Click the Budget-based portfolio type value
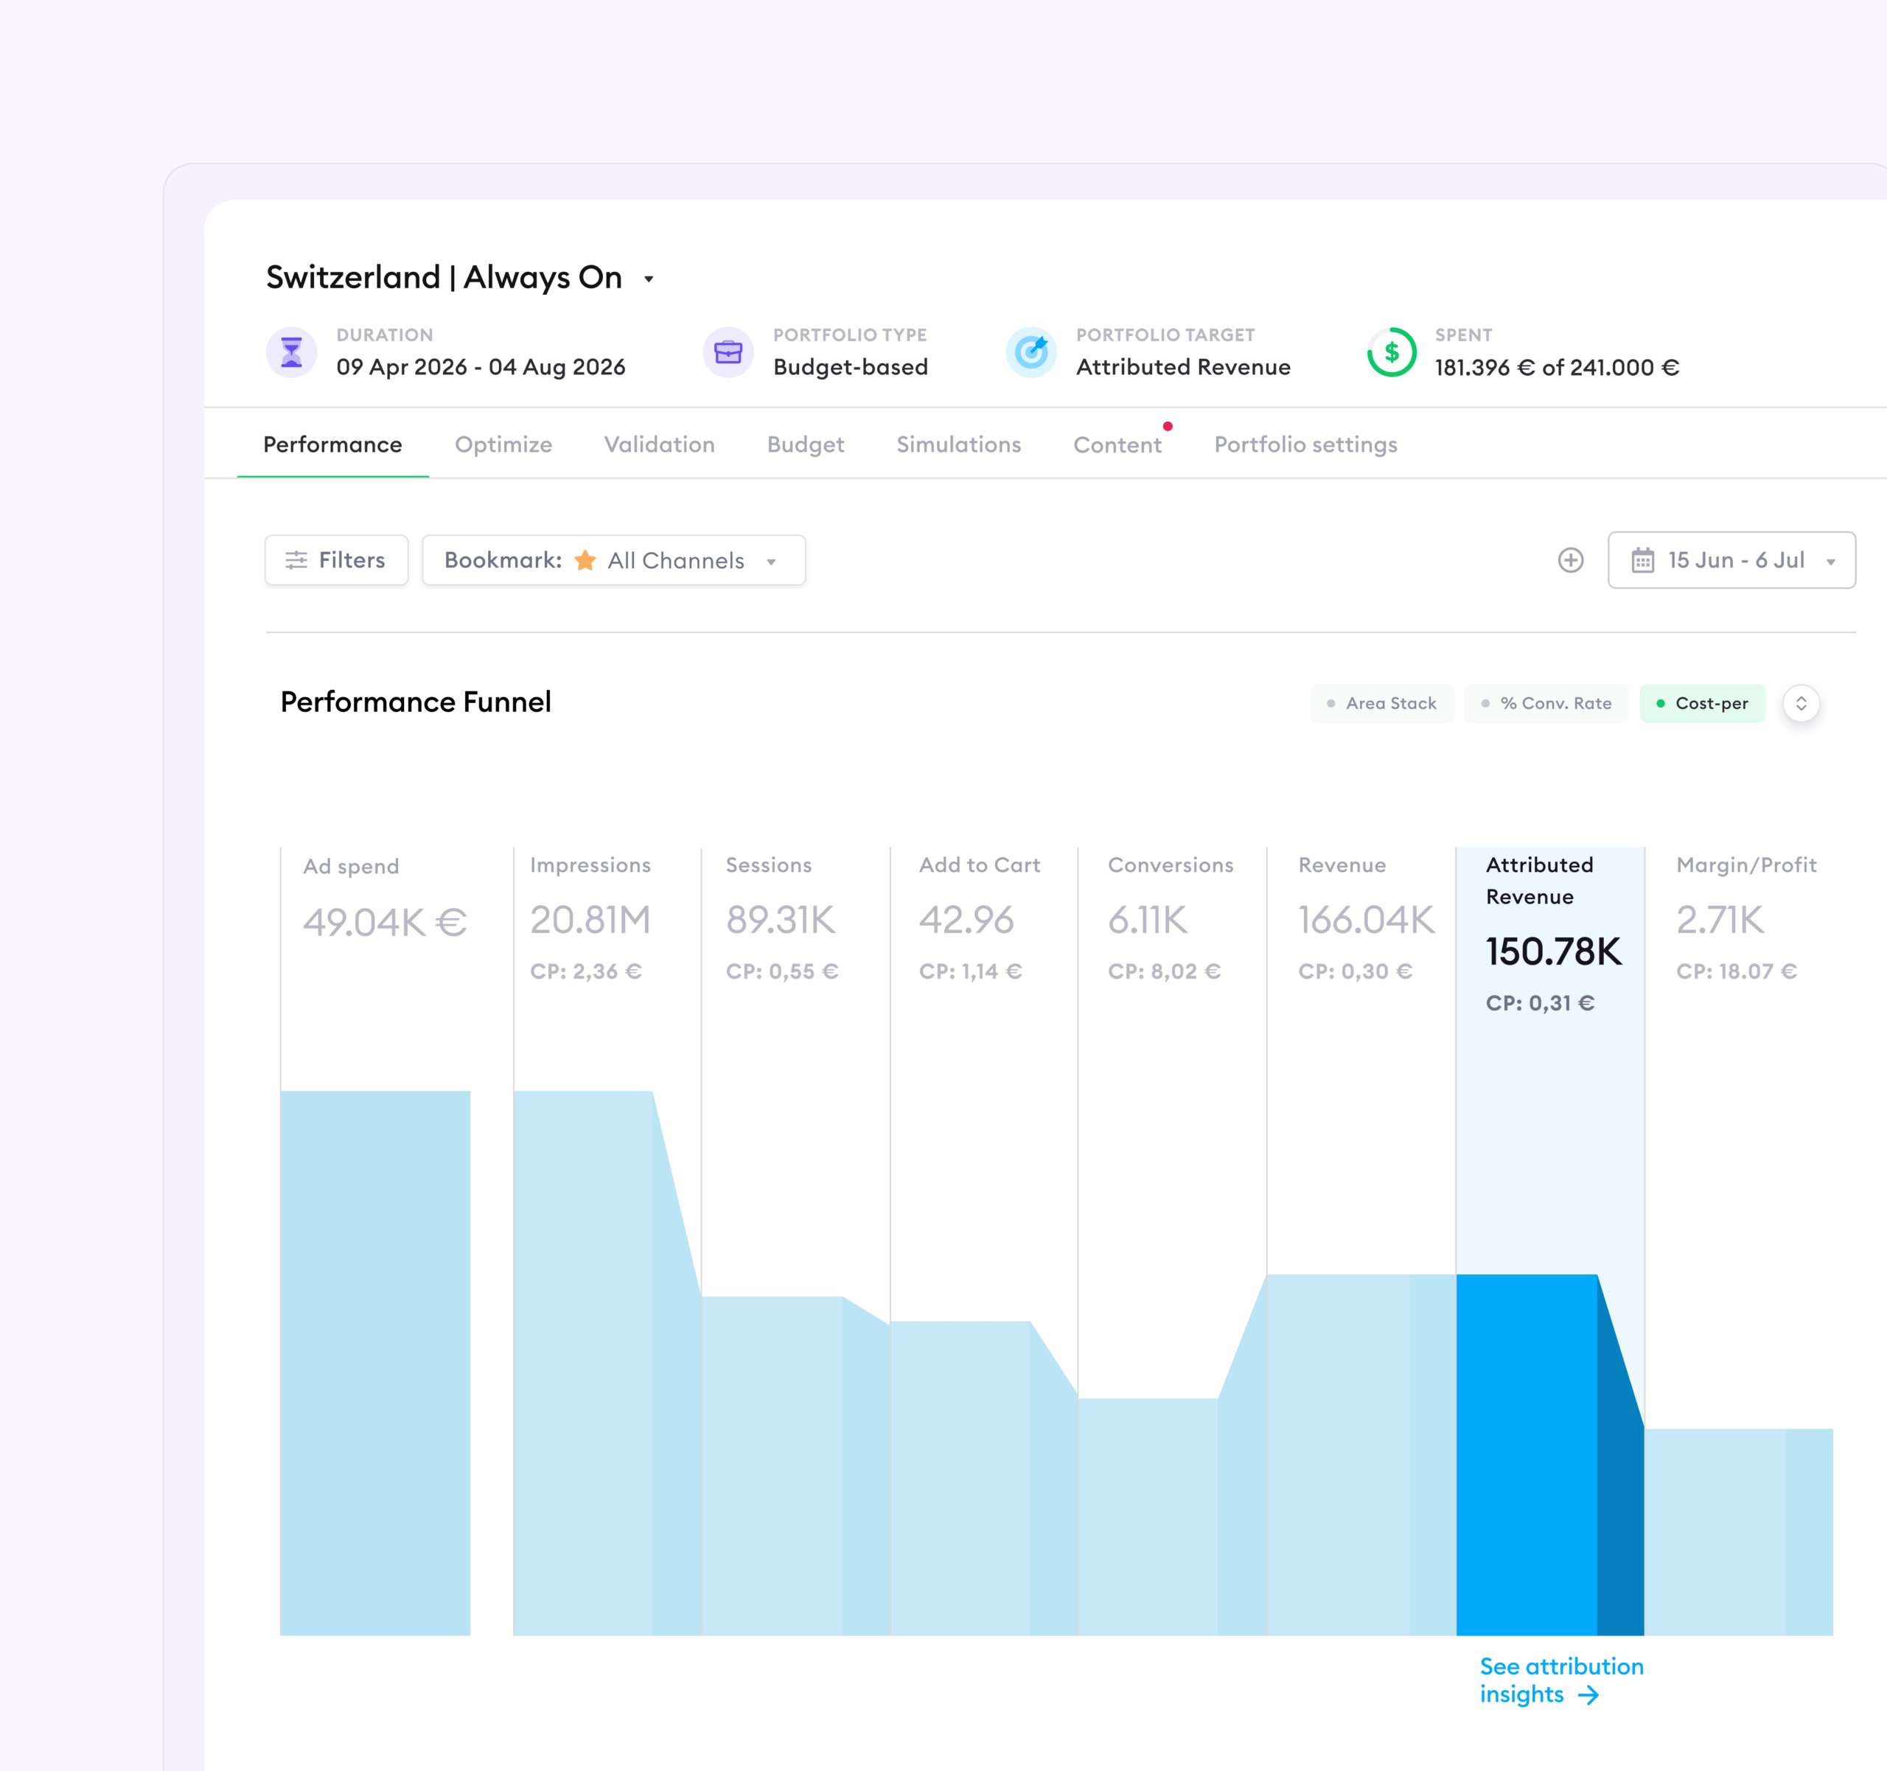The height and width of the screenshot is (1771, 1887). 851,367
